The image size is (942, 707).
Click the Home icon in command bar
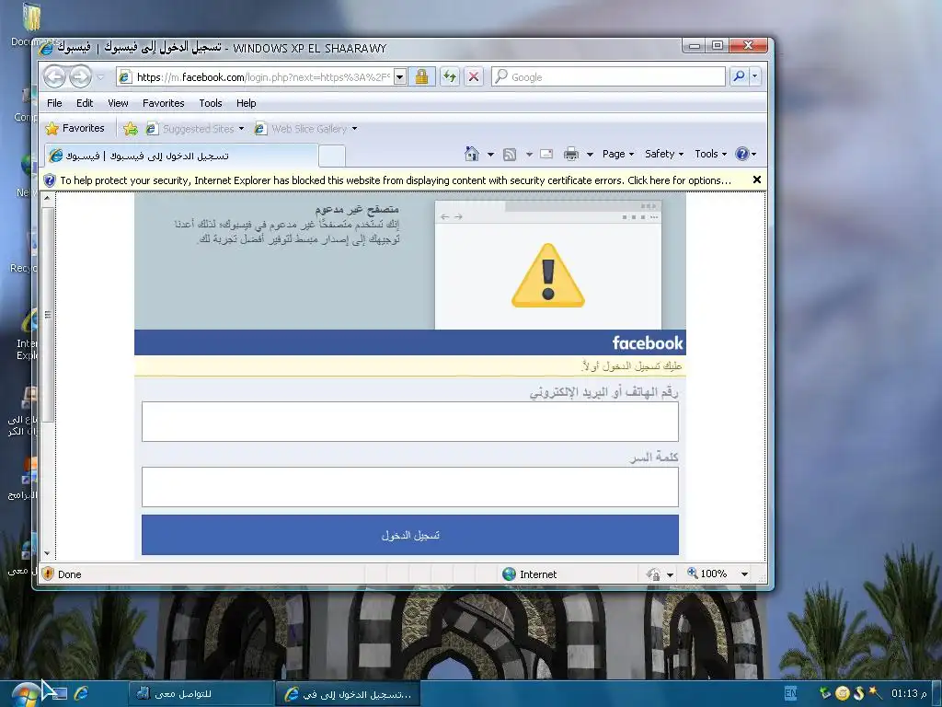(472, 154)
